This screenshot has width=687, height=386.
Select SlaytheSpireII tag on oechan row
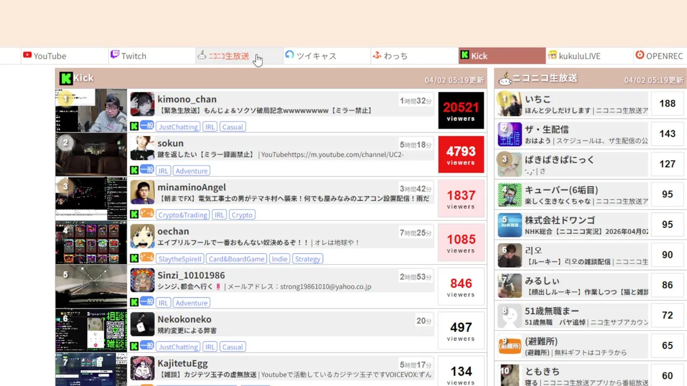point(180,259)
